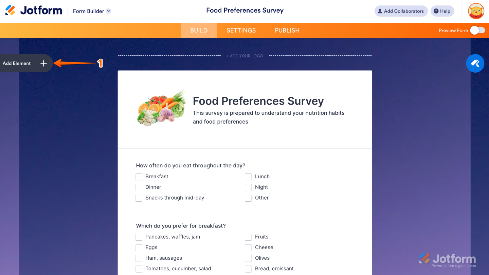Click Add Your Logo link

pyautogui.click(x=245, y=56)
